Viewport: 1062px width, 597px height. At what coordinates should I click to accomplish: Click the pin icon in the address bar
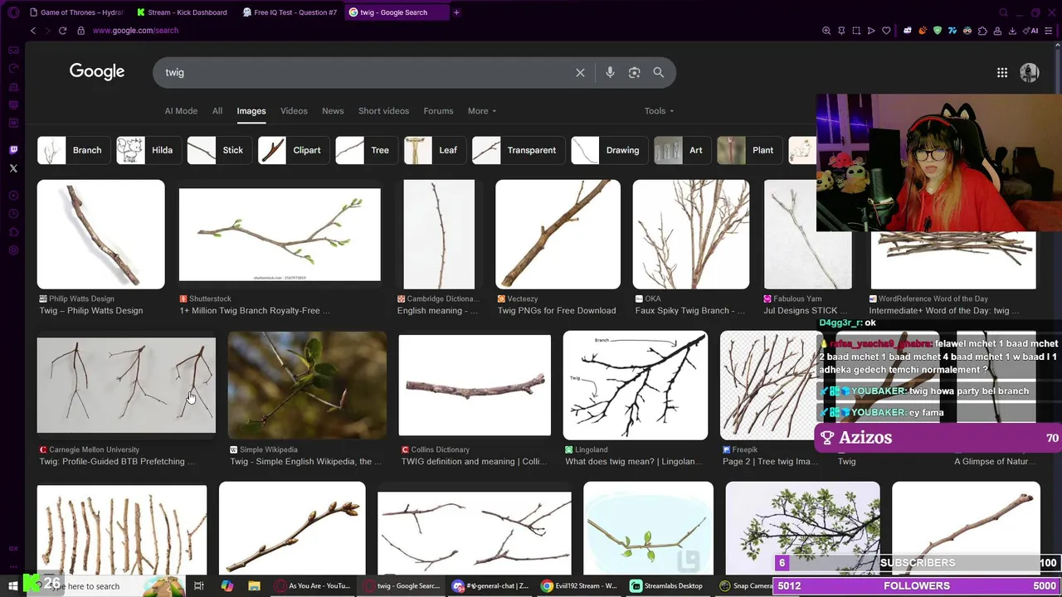[841, 31]
